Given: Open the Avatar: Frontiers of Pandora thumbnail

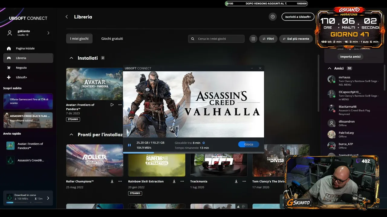Looking at the screenshot, I should coord(95,84).
